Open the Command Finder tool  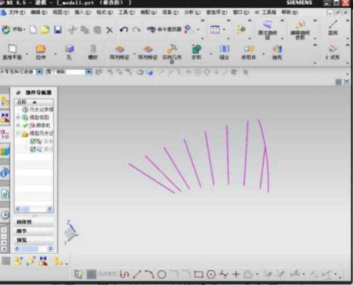click(x=164, y=29)
